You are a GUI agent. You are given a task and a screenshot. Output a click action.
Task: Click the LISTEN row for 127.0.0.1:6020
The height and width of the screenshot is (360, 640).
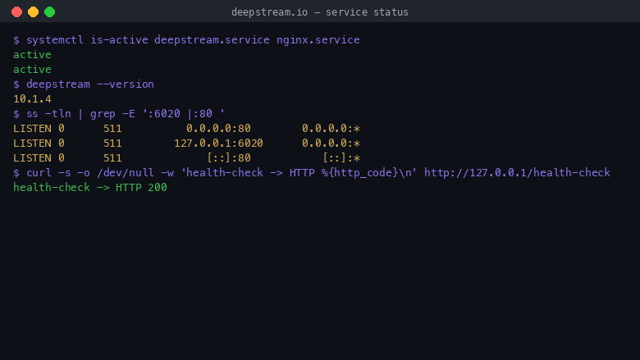pyautogui.click(x=186, y=144)
